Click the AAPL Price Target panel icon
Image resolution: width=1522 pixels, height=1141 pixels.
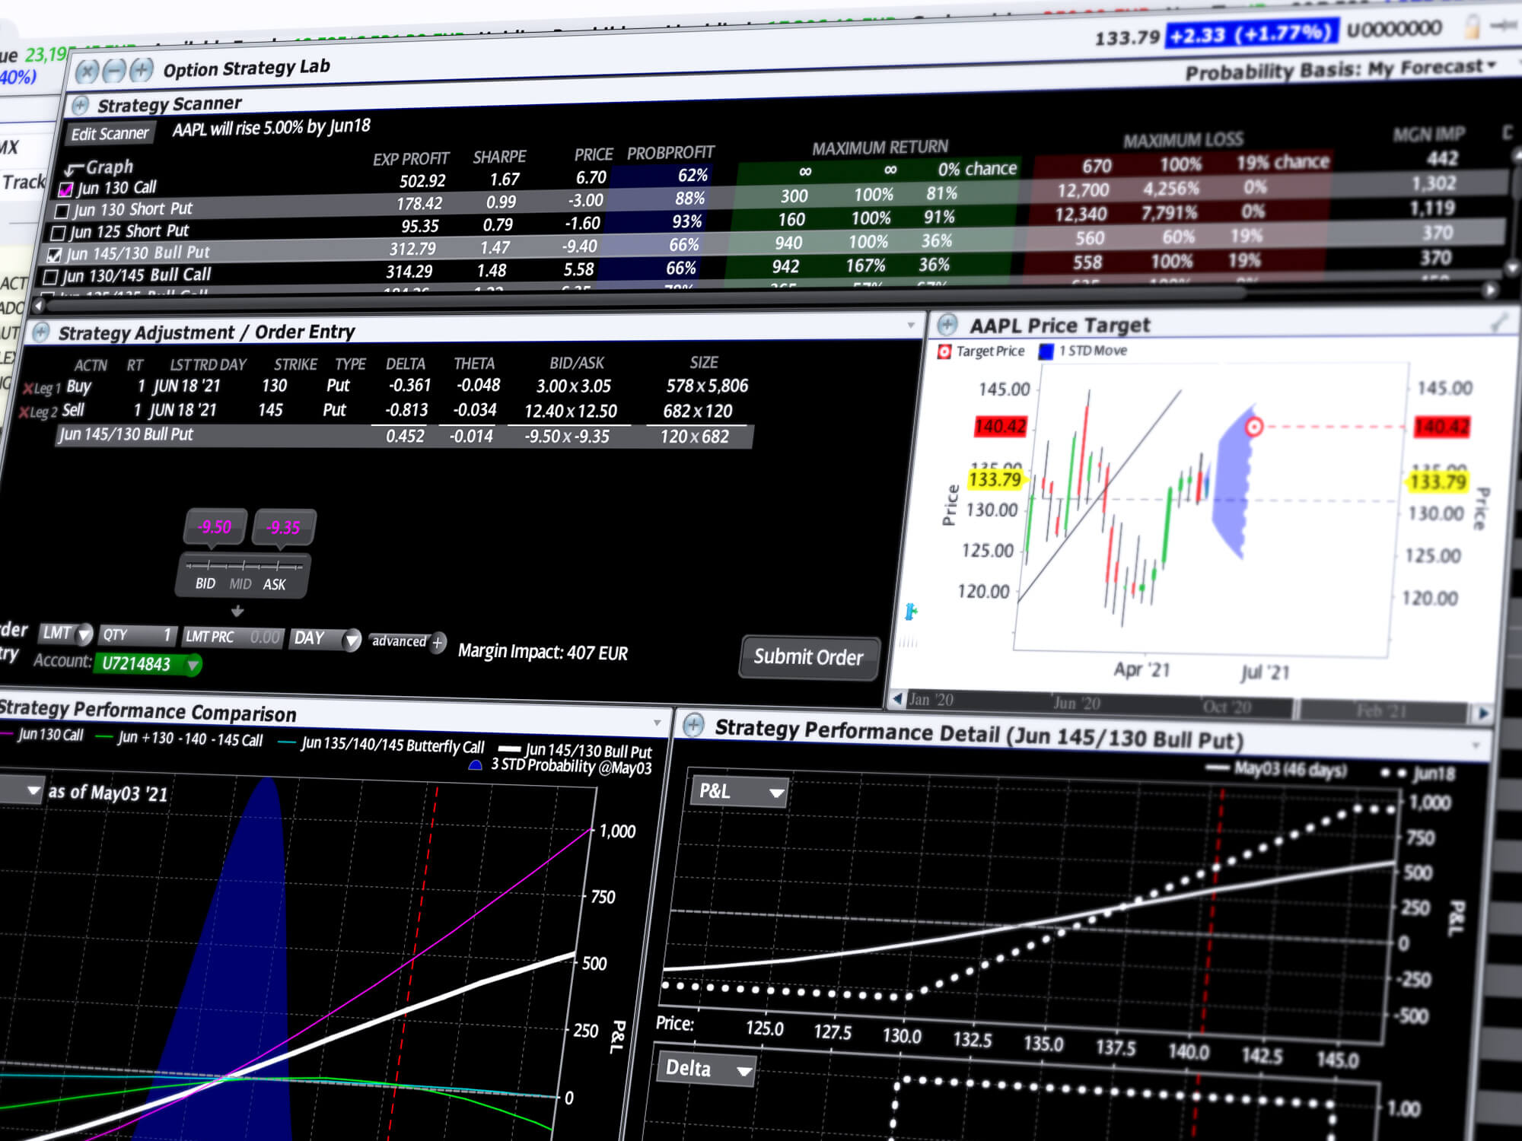(x=947, y=326)
